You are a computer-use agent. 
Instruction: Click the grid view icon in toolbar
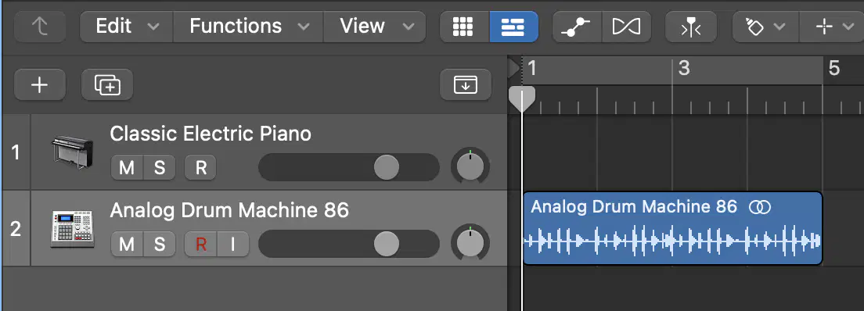(464, 27)
